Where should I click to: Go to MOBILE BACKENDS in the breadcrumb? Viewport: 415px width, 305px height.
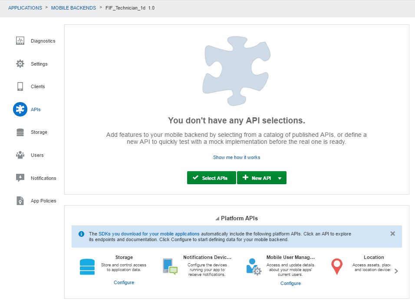point(73,7)
